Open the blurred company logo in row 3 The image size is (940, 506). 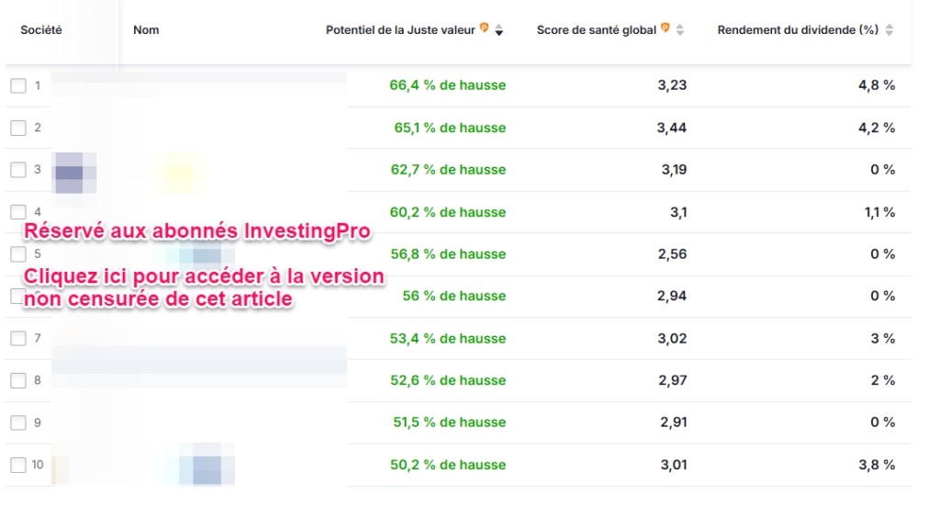pos(70,172)
